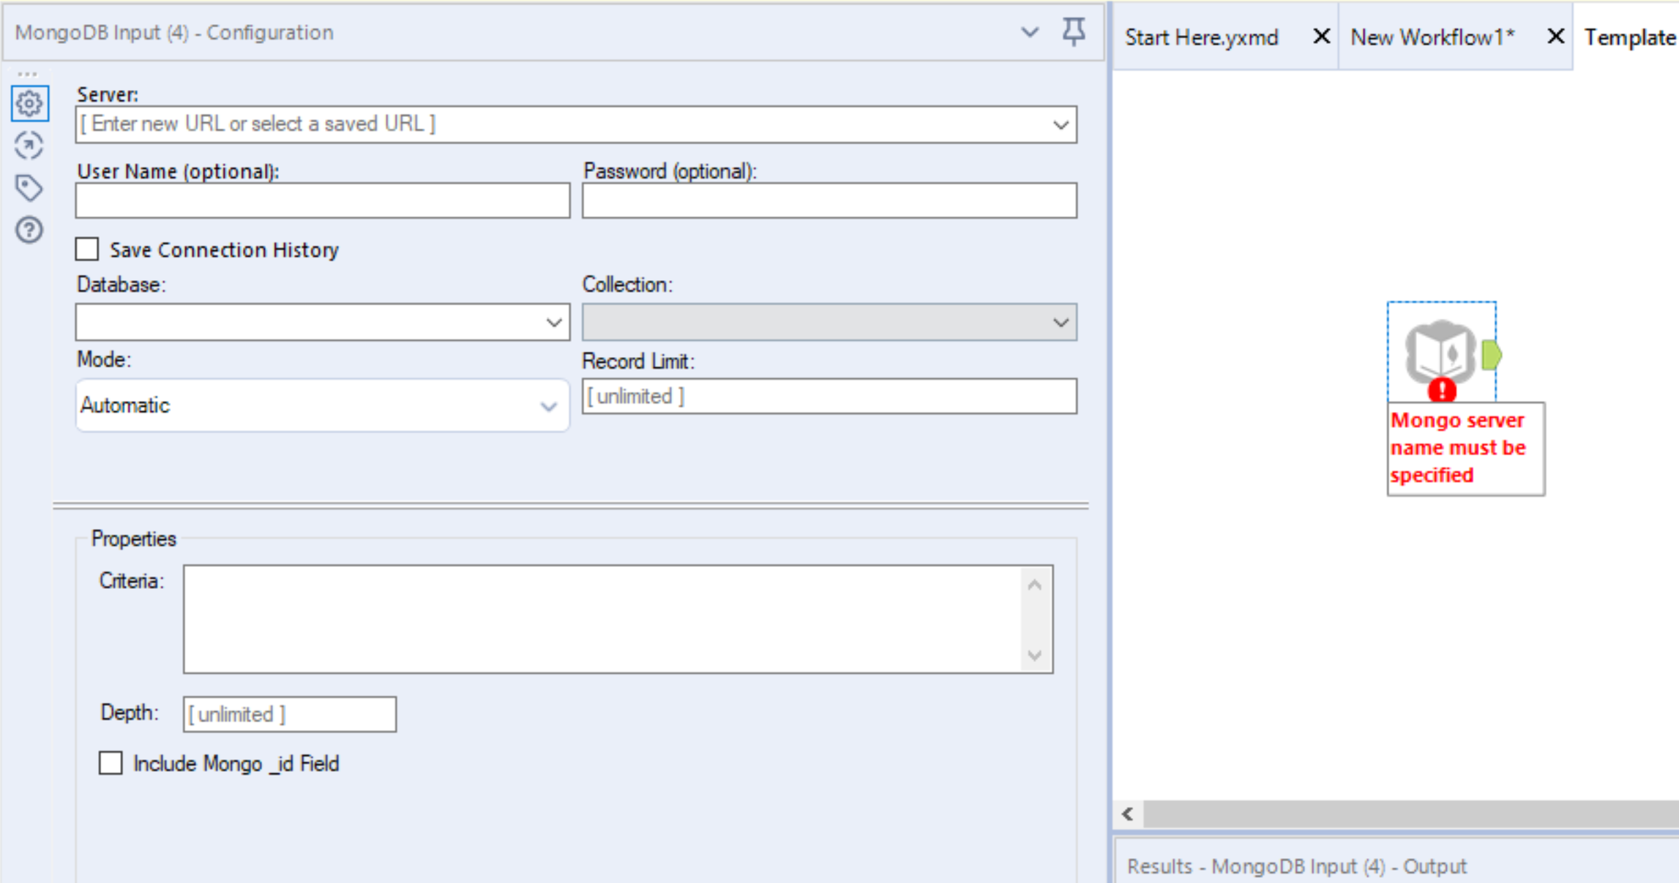Viewport: 1679px width, 883px height.
Task: Click the Record Limit input field
Action: [829, 397]
